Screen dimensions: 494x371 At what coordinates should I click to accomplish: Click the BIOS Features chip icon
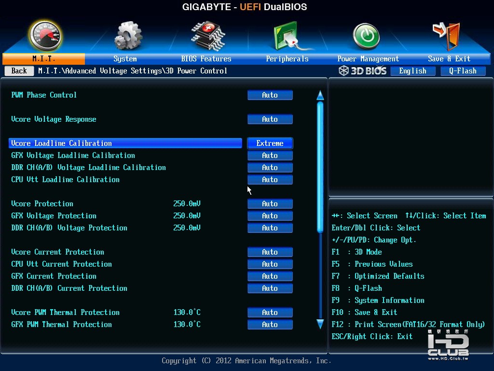(x=207, y=35)
